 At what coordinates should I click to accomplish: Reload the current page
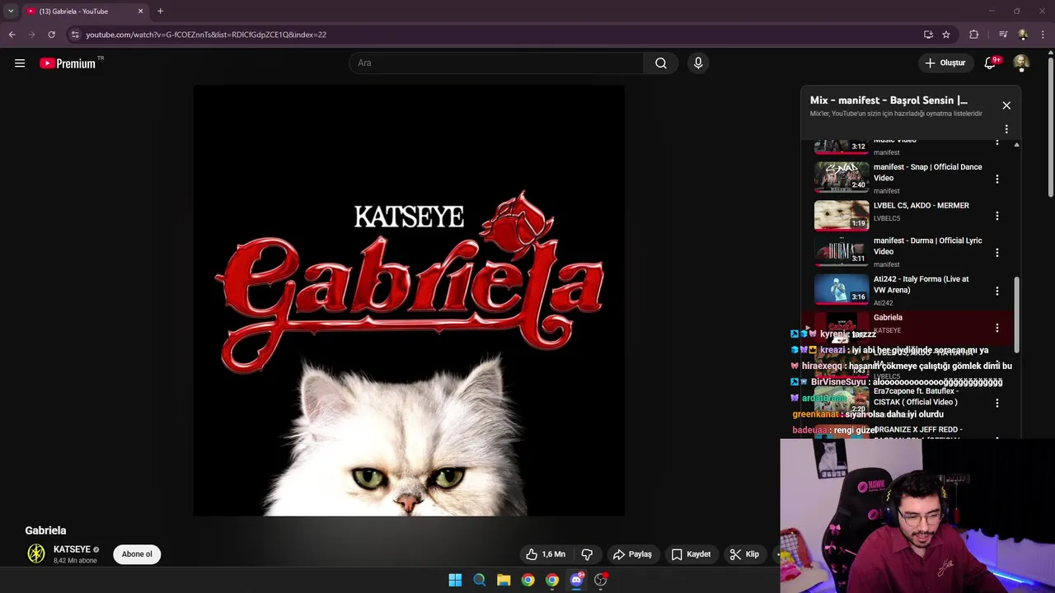pyautogui.click(x=51, y=35)
